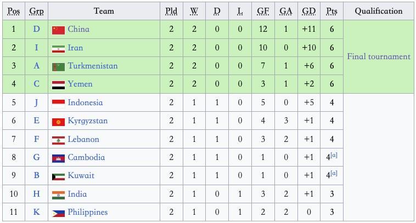Open the Turkmenistan team link
This screenshot has width=416, height=223.
pos(93,66)
